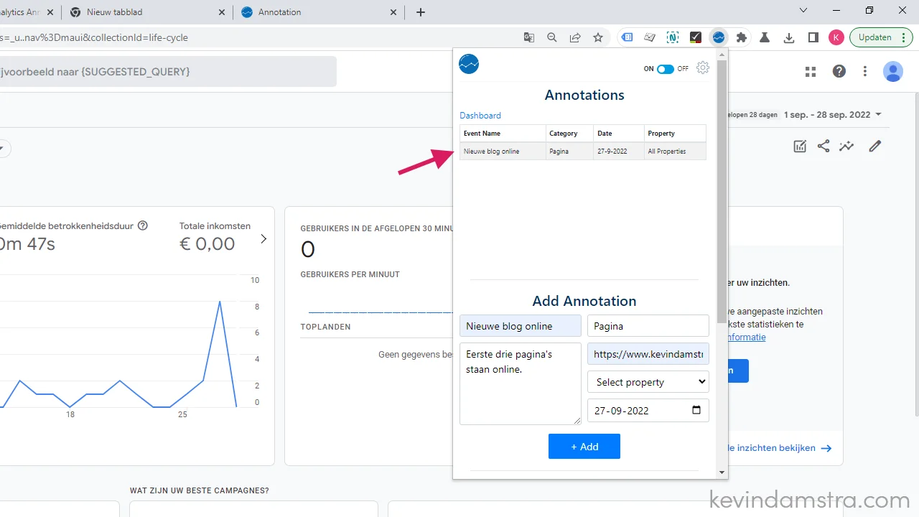919x517 pixels.
Task: Switch to the 'Annotation' tab
Action: [319, 12]
